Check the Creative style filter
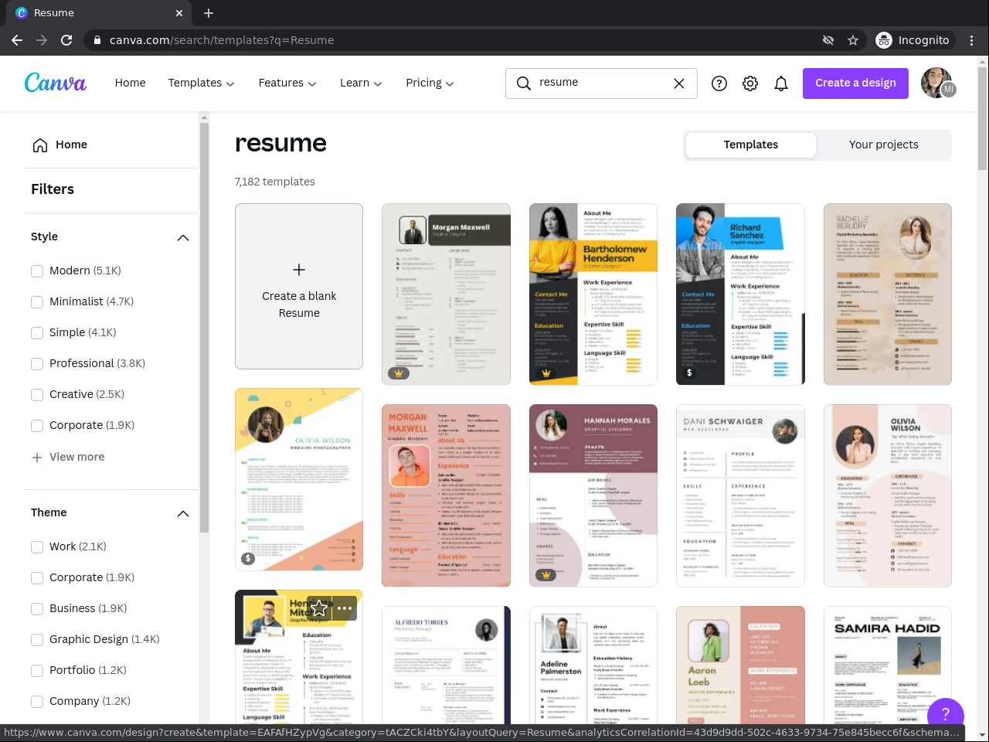Viewport: 989px width, 742px height. pos(37,395)
